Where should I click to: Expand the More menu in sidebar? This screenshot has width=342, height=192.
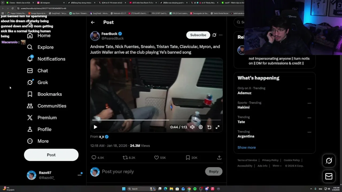point(38,141)
